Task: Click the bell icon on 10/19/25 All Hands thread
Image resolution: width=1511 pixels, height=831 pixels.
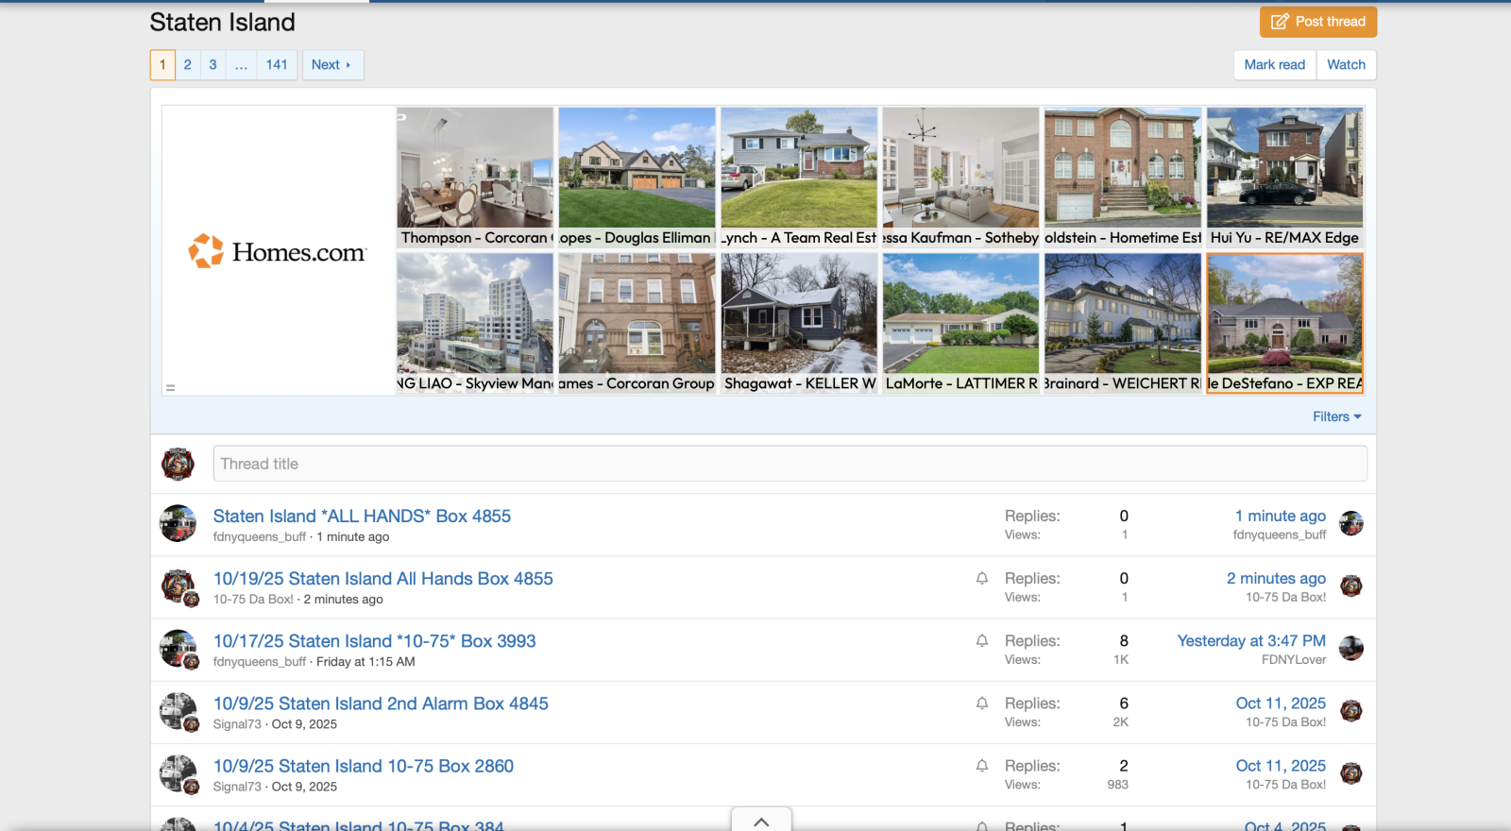Action: pyautogui.click(x=982, y=578)
